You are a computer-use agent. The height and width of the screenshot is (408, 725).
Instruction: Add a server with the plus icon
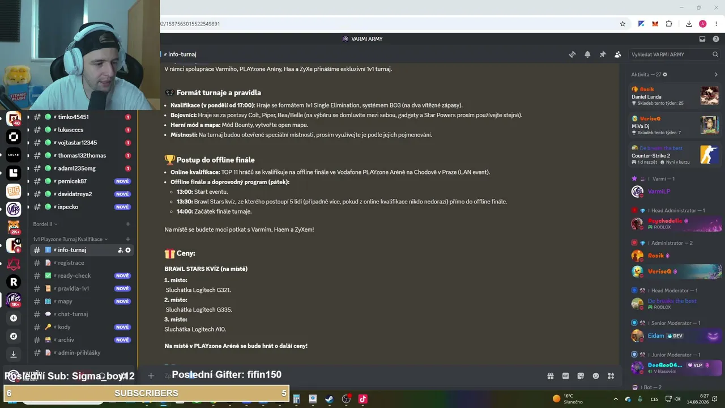point(14,318)
